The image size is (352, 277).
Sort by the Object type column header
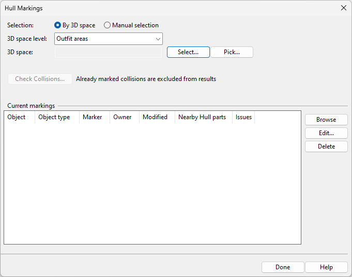tap(54, 117)
